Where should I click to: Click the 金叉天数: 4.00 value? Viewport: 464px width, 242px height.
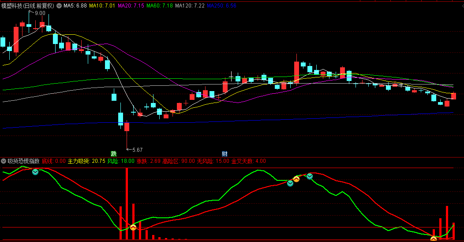(249, 161)
